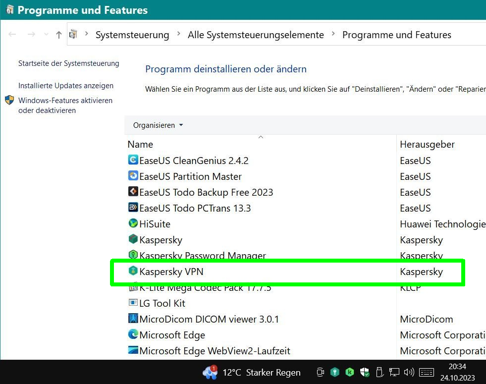Sort list by Herausgeber column header

tap(427, 144)
